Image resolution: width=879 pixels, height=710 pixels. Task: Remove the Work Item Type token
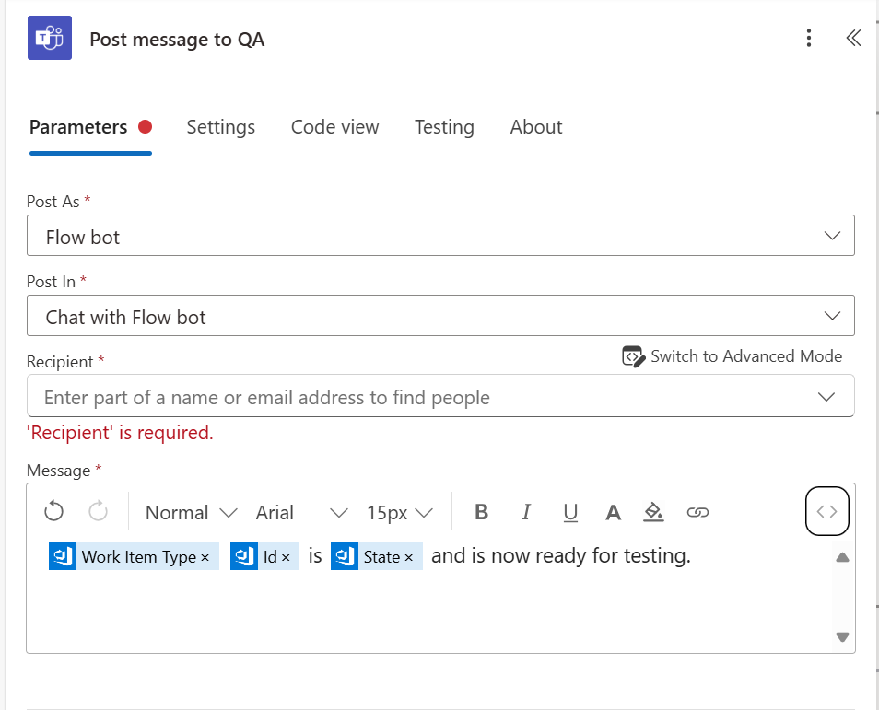[205, 557]
